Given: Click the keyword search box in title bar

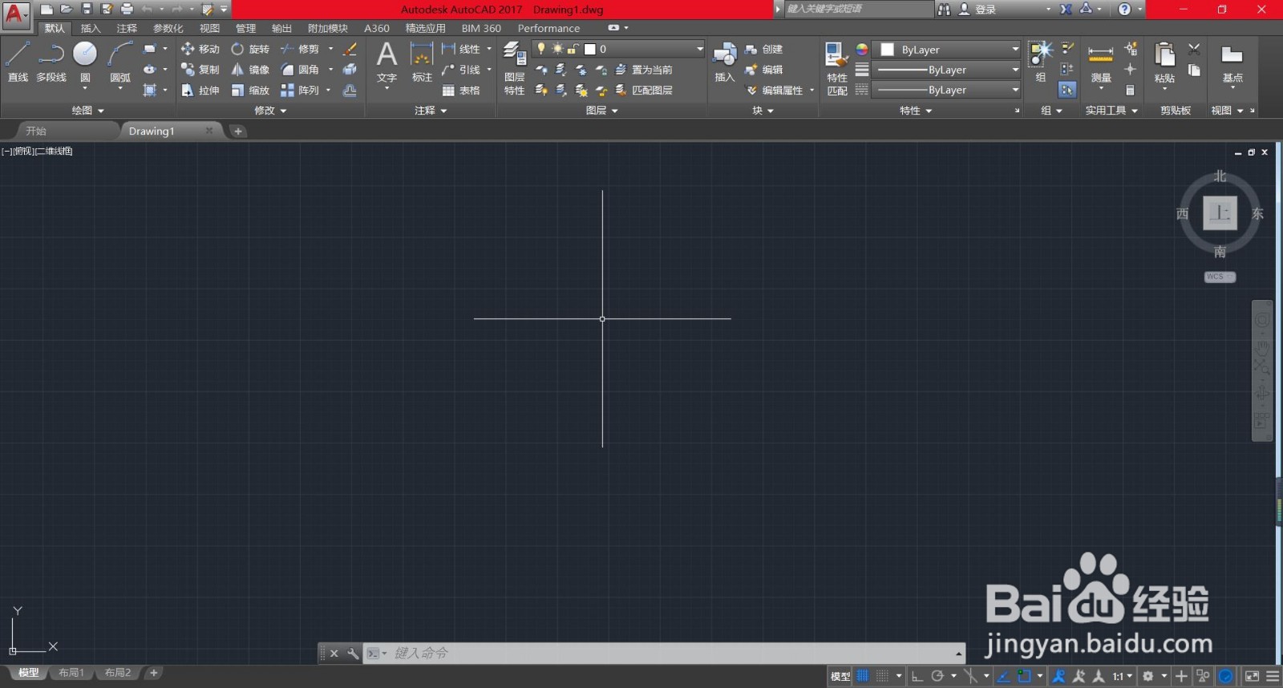Looking at the screenshot, I should coord(858,9).
